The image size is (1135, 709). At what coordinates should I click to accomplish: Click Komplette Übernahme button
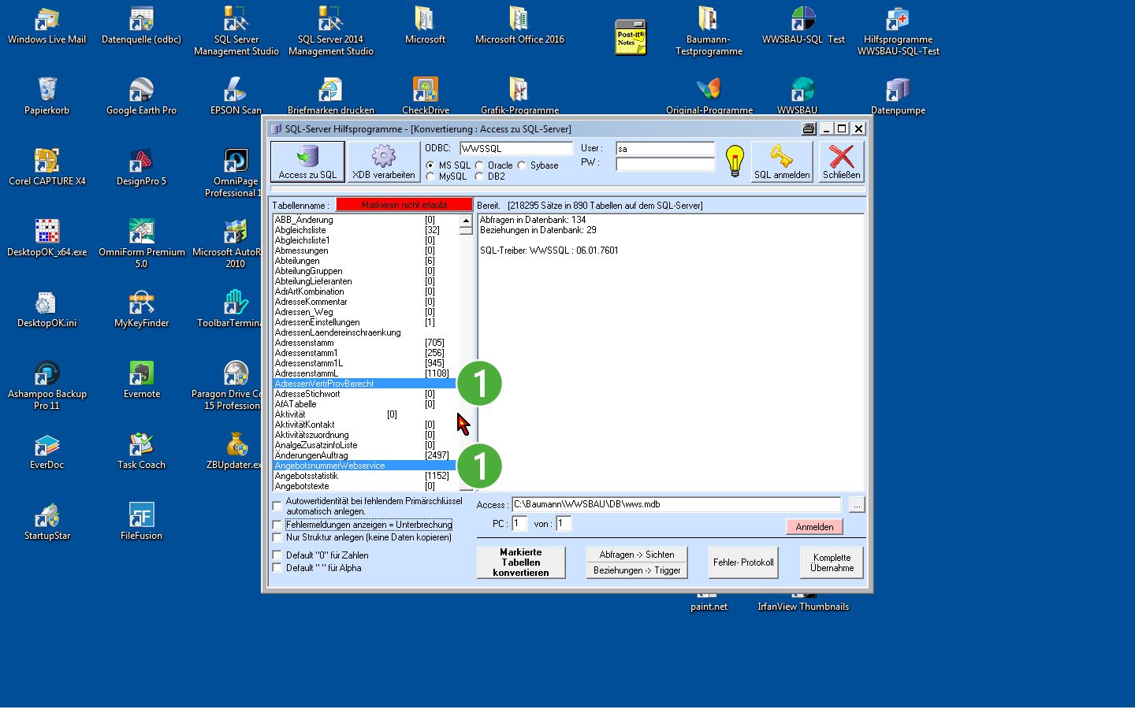[832, 562]
